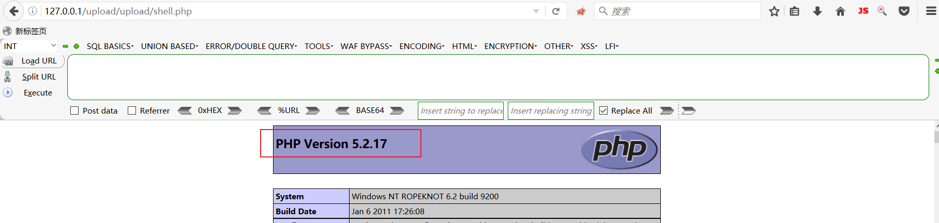
Task: Focus the large HackBar URL text area
Action: (498, 77)
